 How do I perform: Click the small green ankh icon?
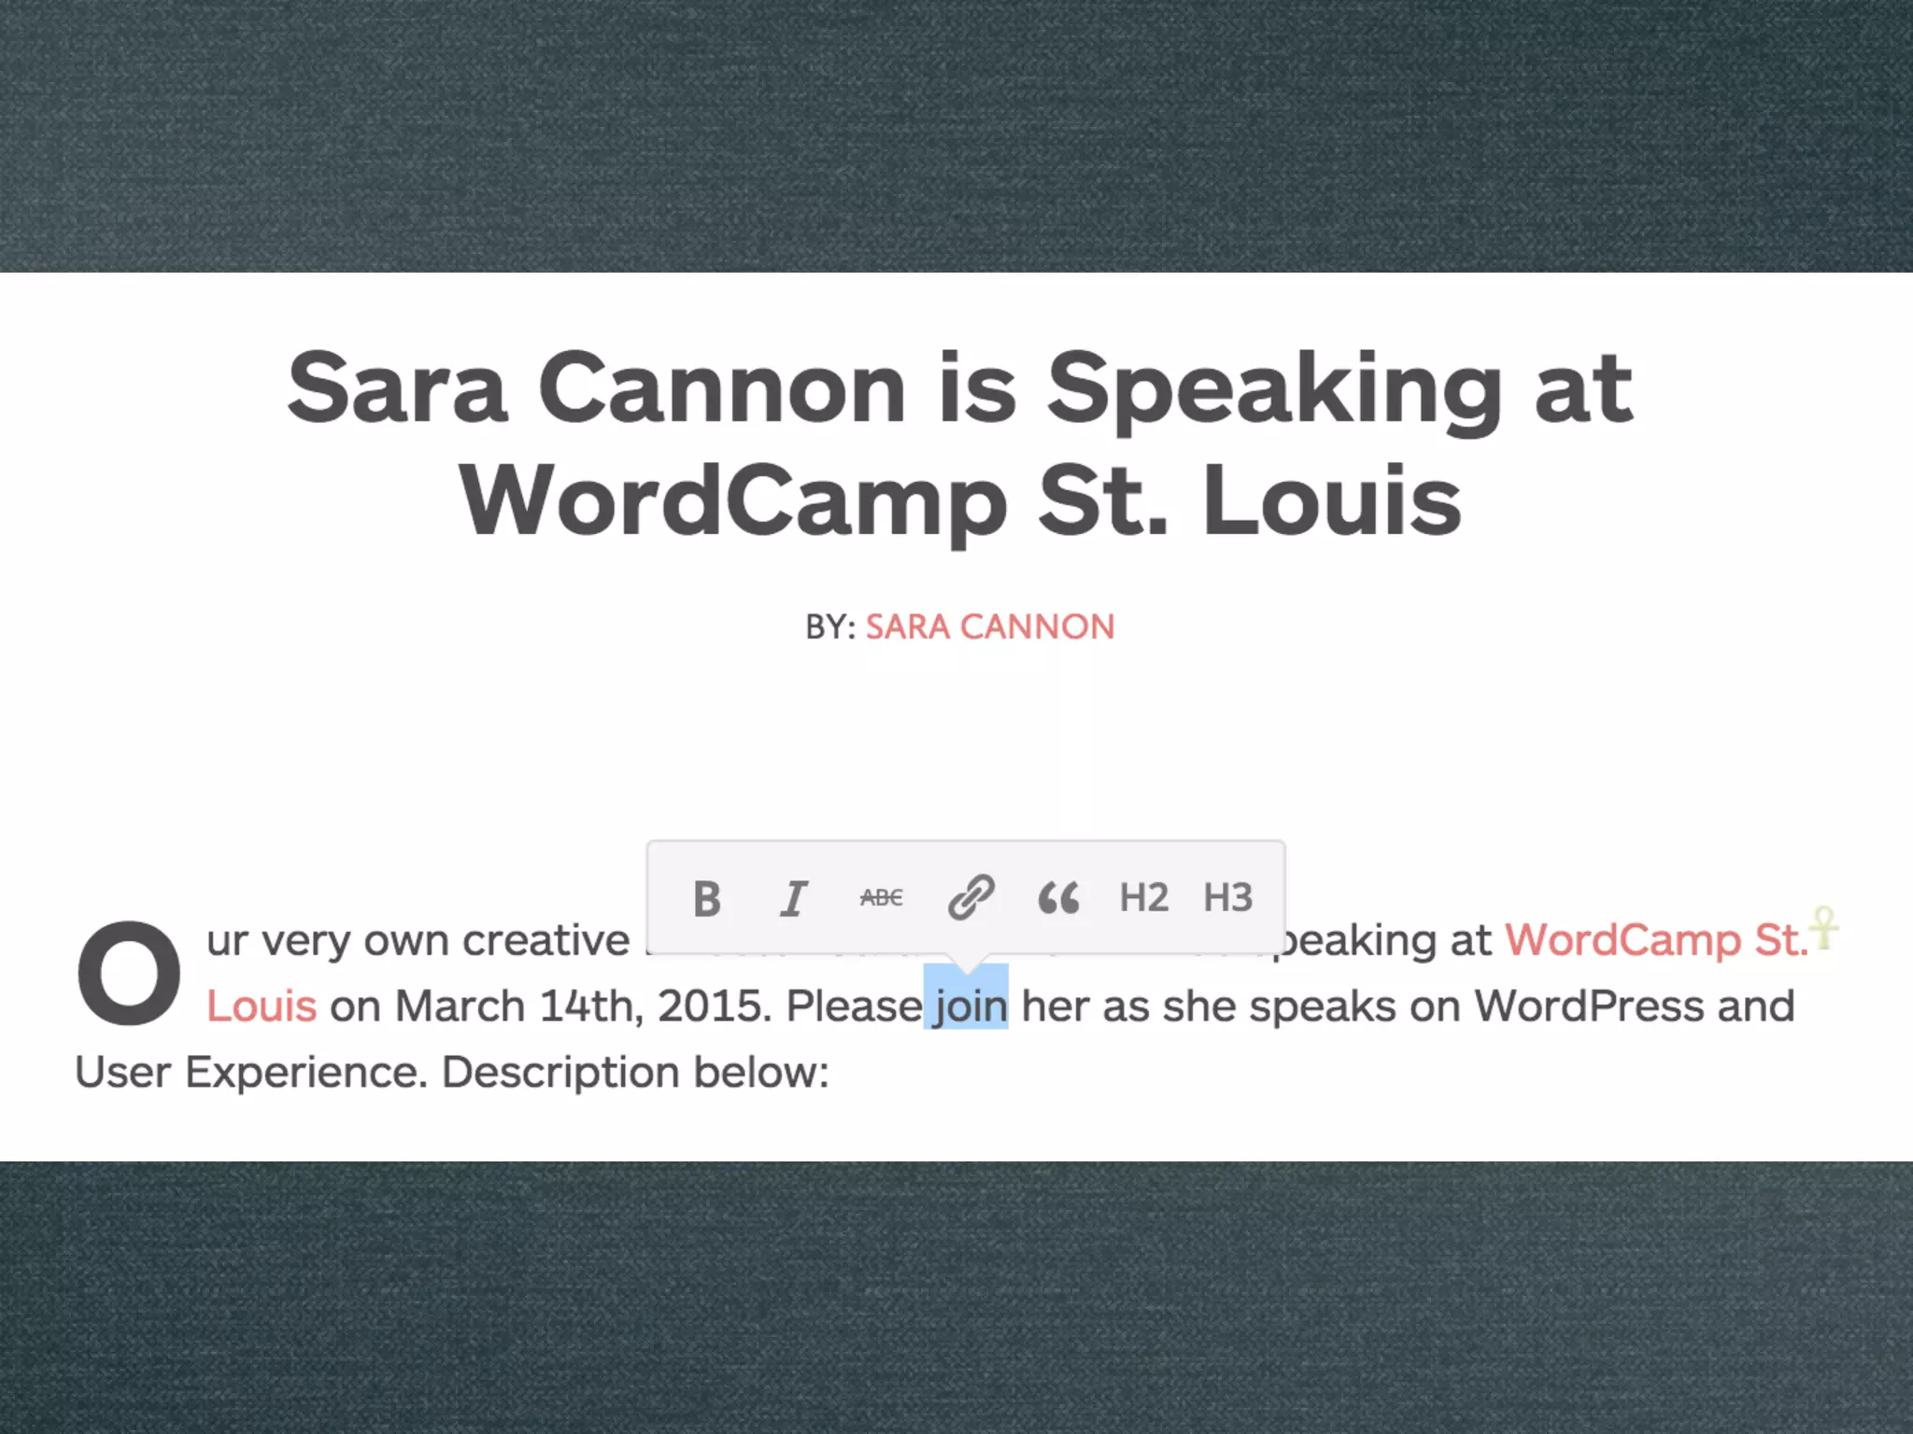point(1823,928)
